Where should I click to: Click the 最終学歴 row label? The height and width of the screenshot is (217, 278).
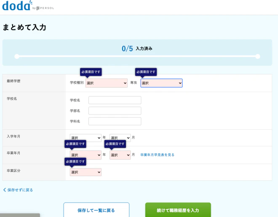pyautogui.click(x=13, y=81)
